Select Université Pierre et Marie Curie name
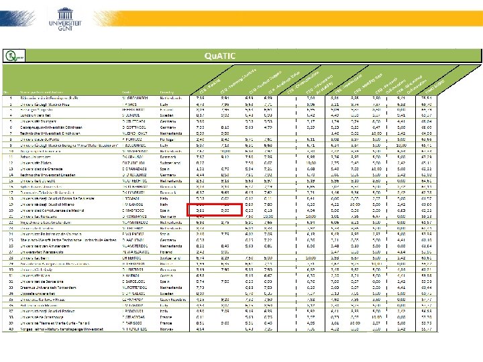This screenshot has height=362, width=483. point(56,323)
